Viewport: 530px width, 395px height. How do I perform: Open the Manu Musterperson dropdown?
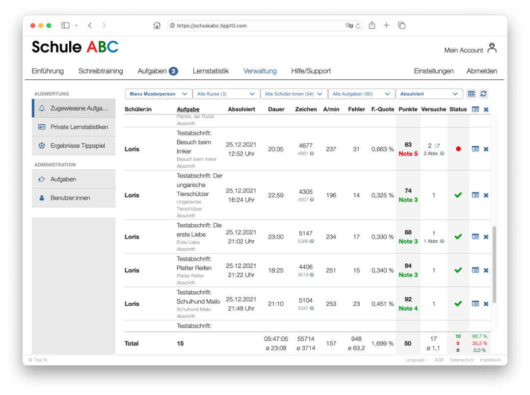pyautogui.click(x=158, y=94)
